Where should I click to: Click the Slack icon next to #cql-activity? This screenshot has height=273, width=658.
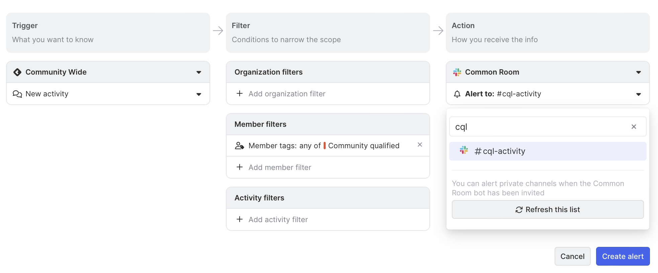(464, 150)
